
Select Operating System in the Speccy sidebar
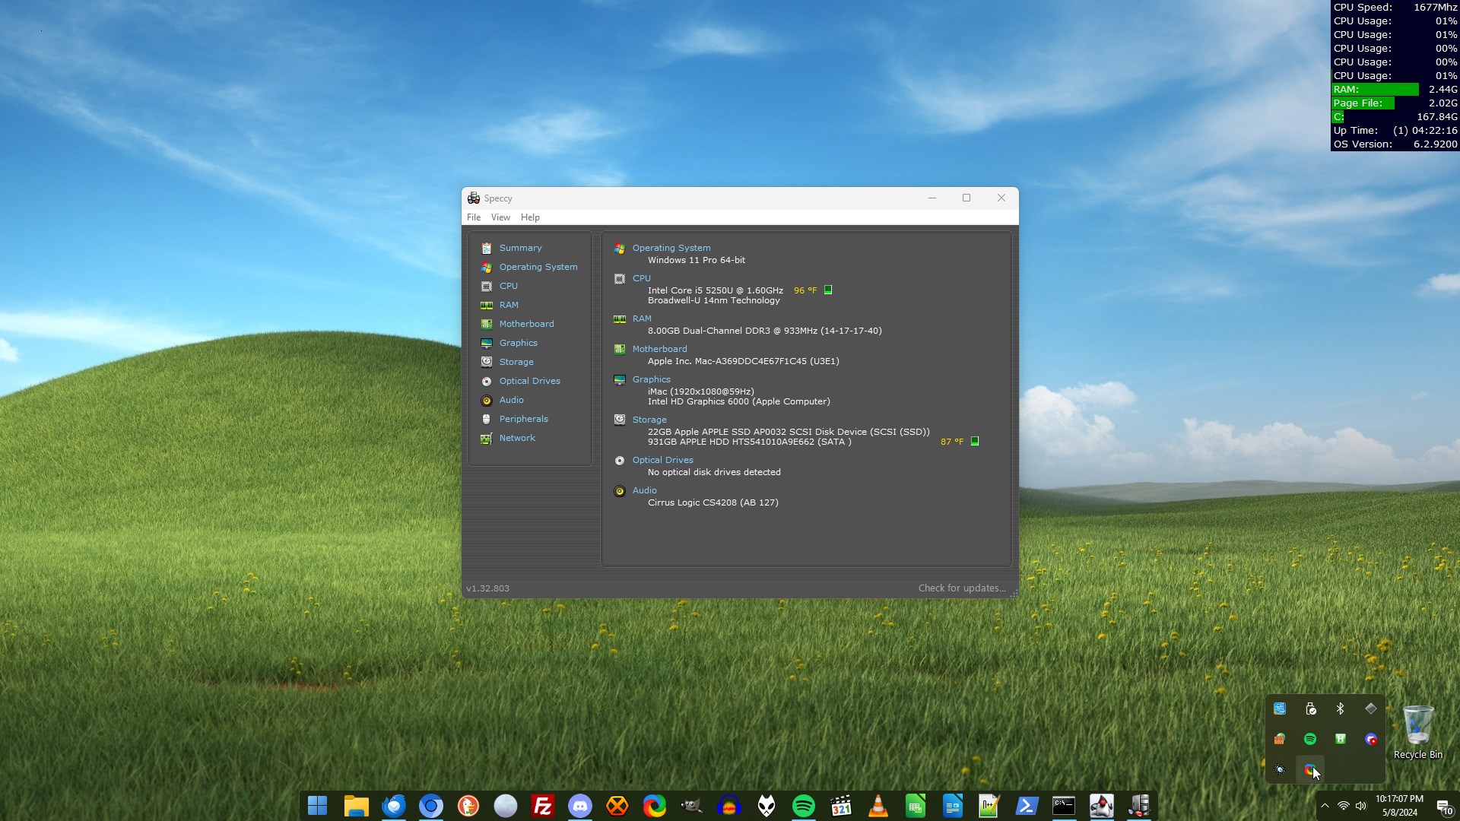(x=538, y=267)
